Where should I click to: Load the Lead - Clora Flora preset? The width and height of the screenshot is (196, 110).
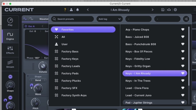click(x=155, y=88)
